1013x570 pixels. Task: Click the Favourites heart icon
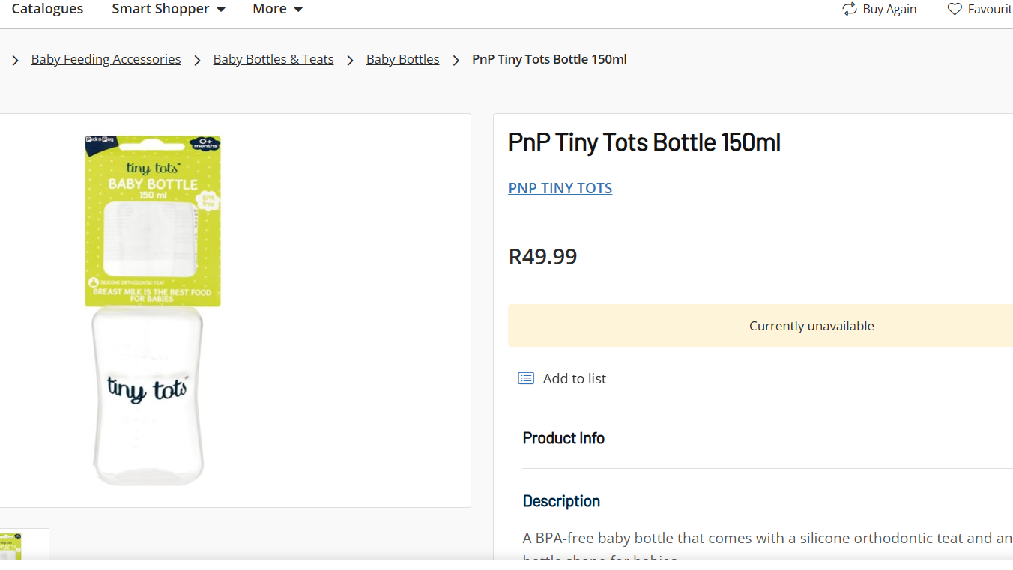[x=954, y=9]
